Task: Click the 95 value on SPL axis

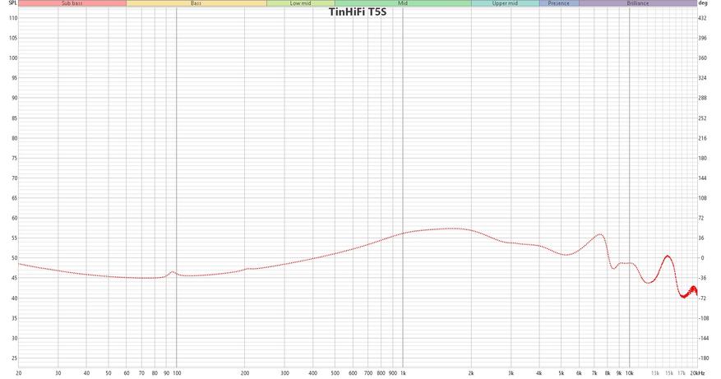Action: [x=14, y=78]
